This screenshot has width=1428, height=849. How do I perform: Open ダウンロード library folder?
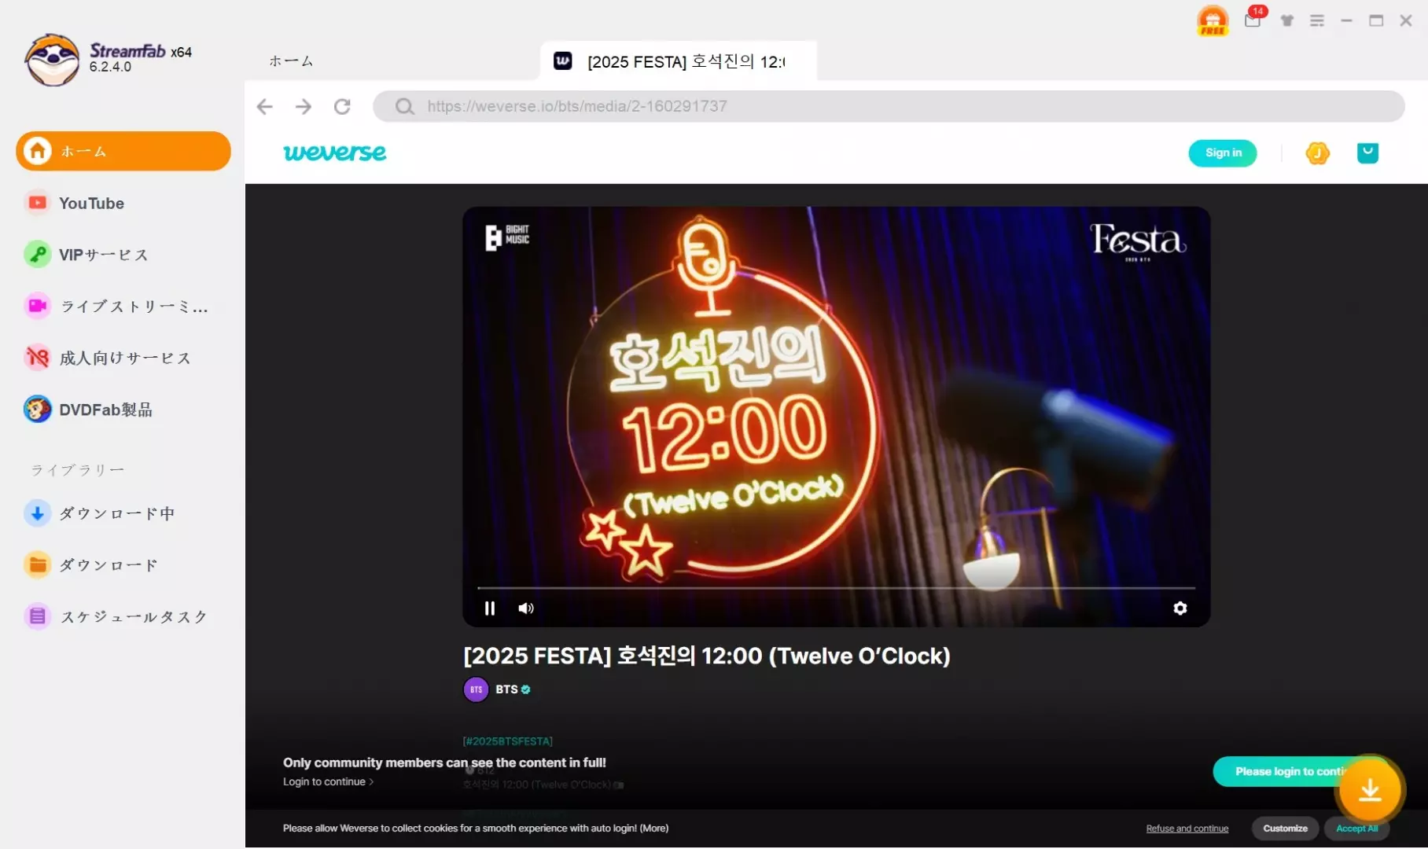(123, 564)
